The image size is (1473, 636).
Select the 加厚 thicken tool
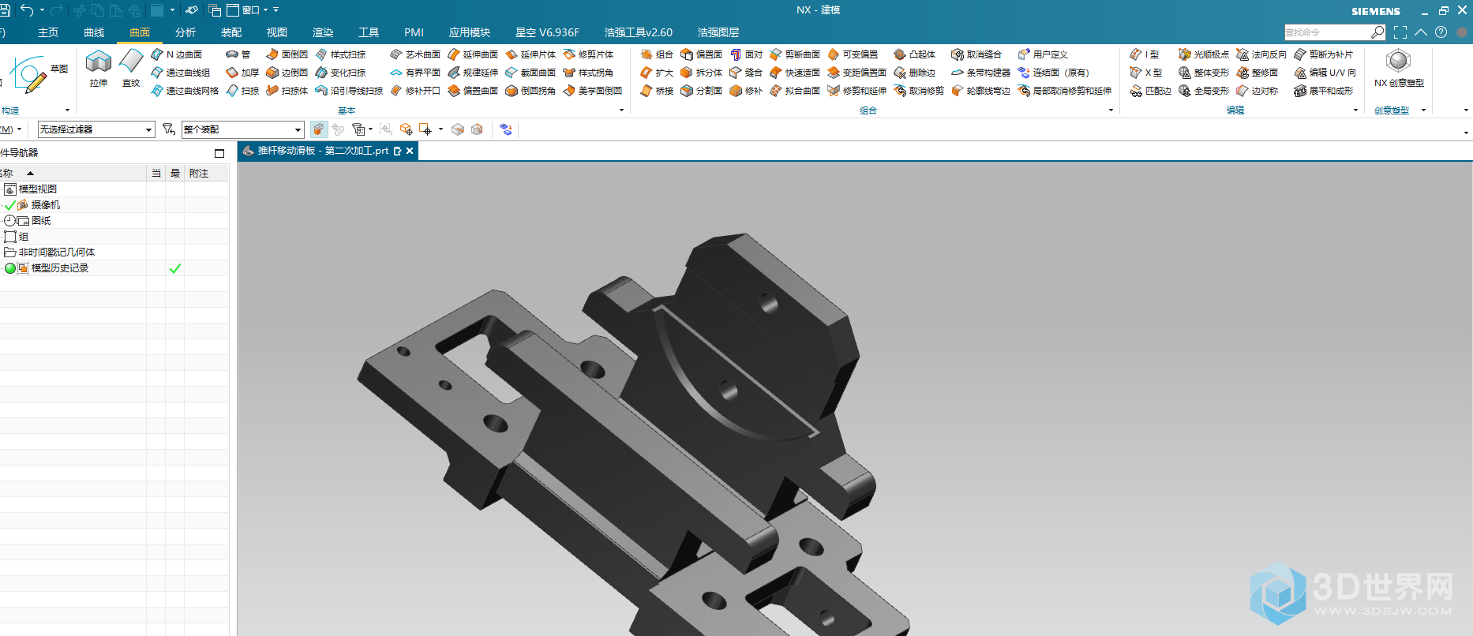[242, 73]
